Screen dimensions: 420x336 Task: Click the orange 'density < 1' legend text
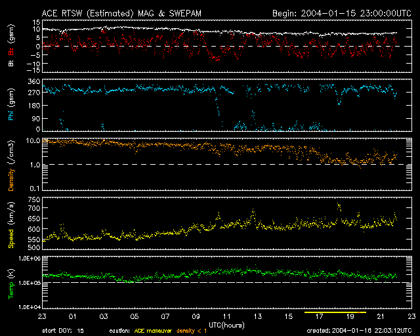(x=191, y=331)
